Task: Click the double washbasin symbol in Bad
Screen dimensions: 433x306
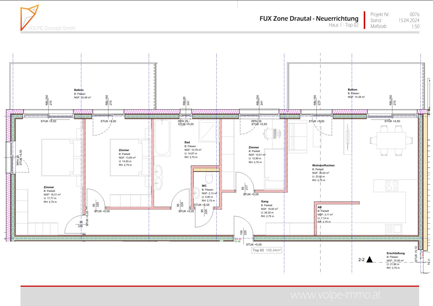Action: [158, 178]
